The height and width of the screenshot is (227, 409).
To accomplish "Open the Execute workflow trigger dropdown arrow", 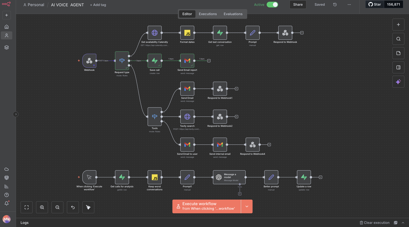I will tap(247, 206).
